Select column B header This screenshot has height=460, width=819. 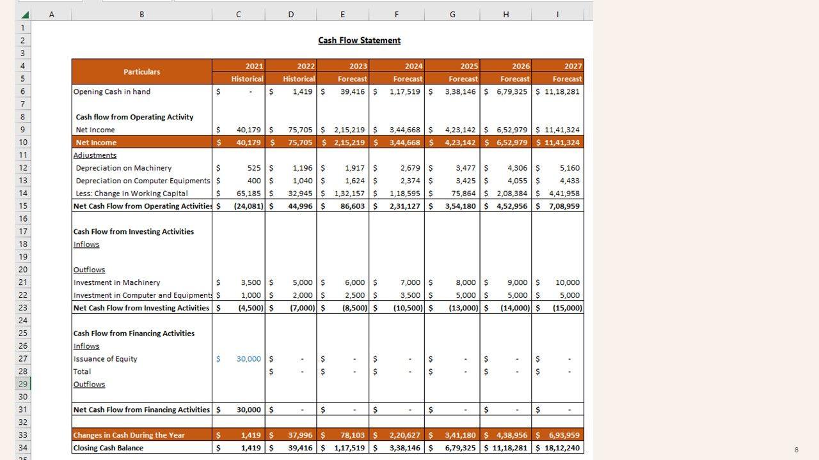tap(141, 14)
